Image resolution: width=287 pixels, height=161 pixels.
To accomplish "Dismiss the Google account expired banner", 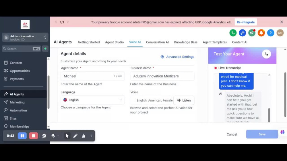I will point(282,22).
